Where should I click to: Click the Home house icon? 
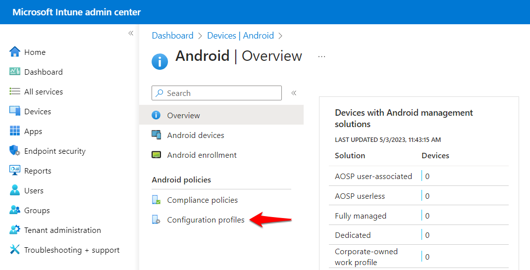tap(15, 52)
